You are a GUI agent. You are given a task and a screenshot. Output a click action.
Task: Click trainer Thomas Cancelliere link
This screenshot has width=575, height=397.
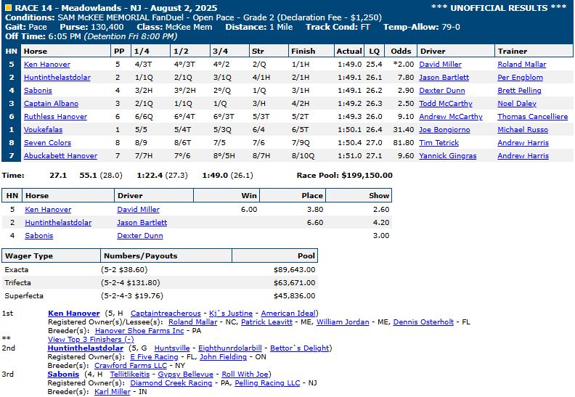coord(532,117)
